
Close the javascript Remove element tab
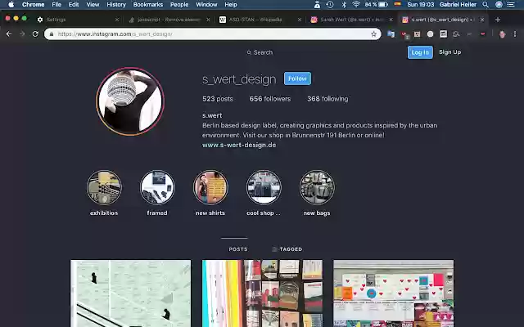(208, 20)
